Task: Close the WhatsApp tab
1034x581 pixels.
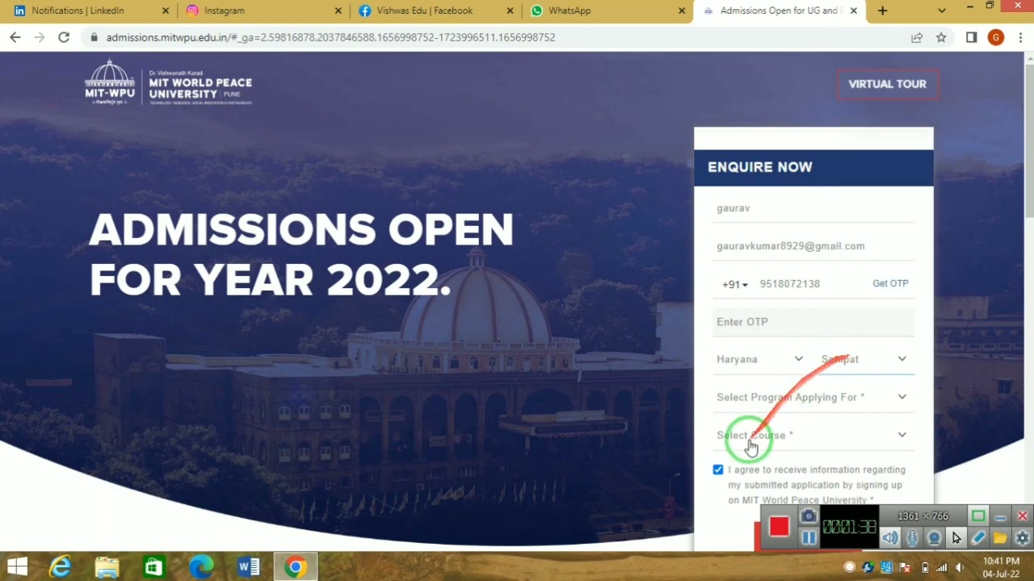Action: click(682, 10)
